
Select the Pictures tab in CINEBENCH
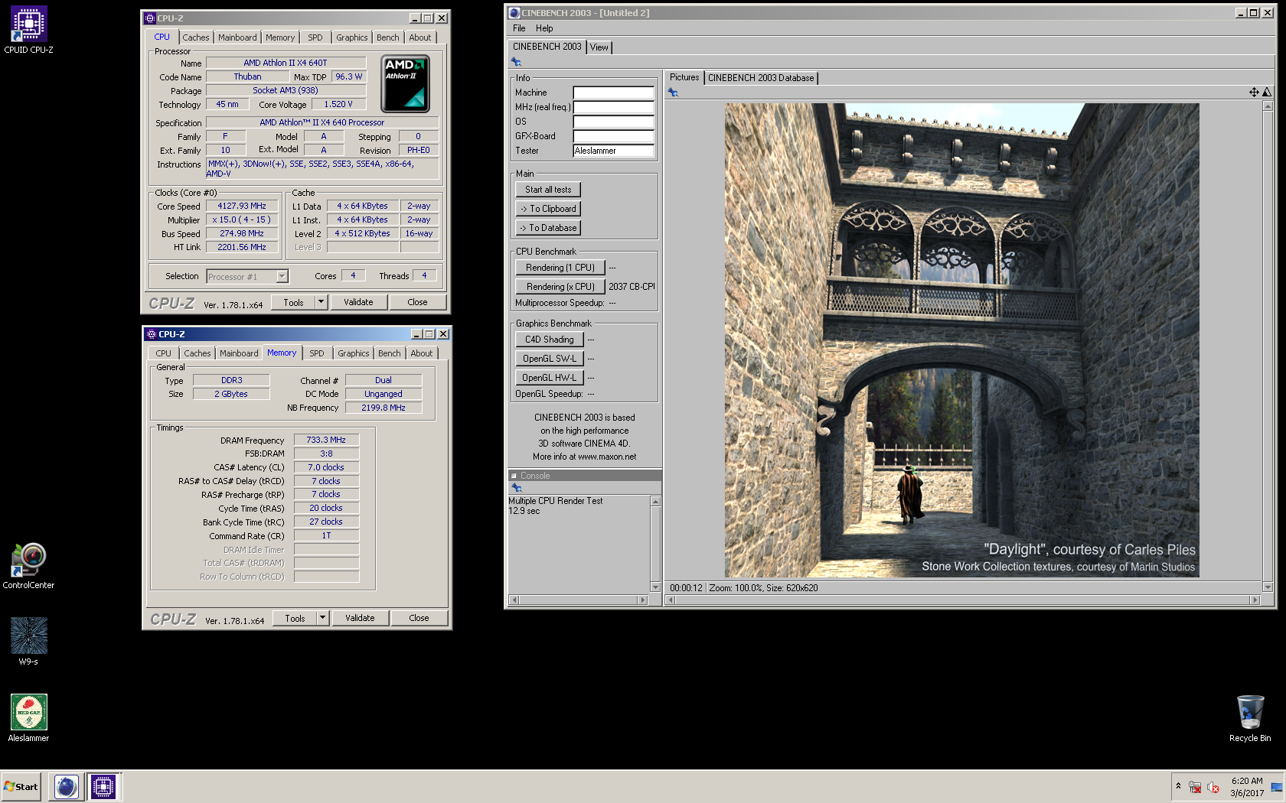tap(684, 77)
